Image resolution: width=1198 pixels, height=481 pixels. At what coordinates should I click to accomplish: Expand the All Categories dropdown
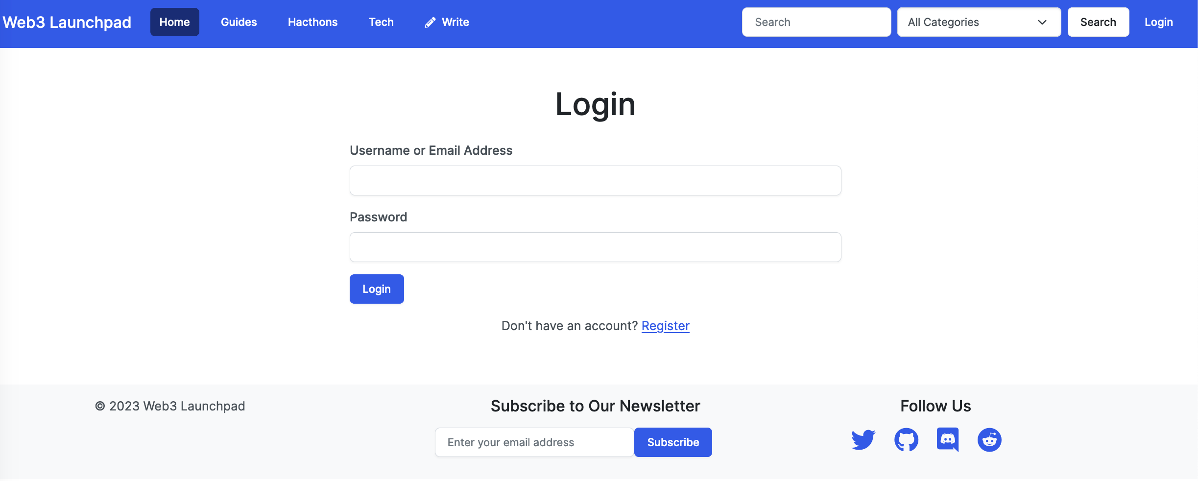point(979,22)
